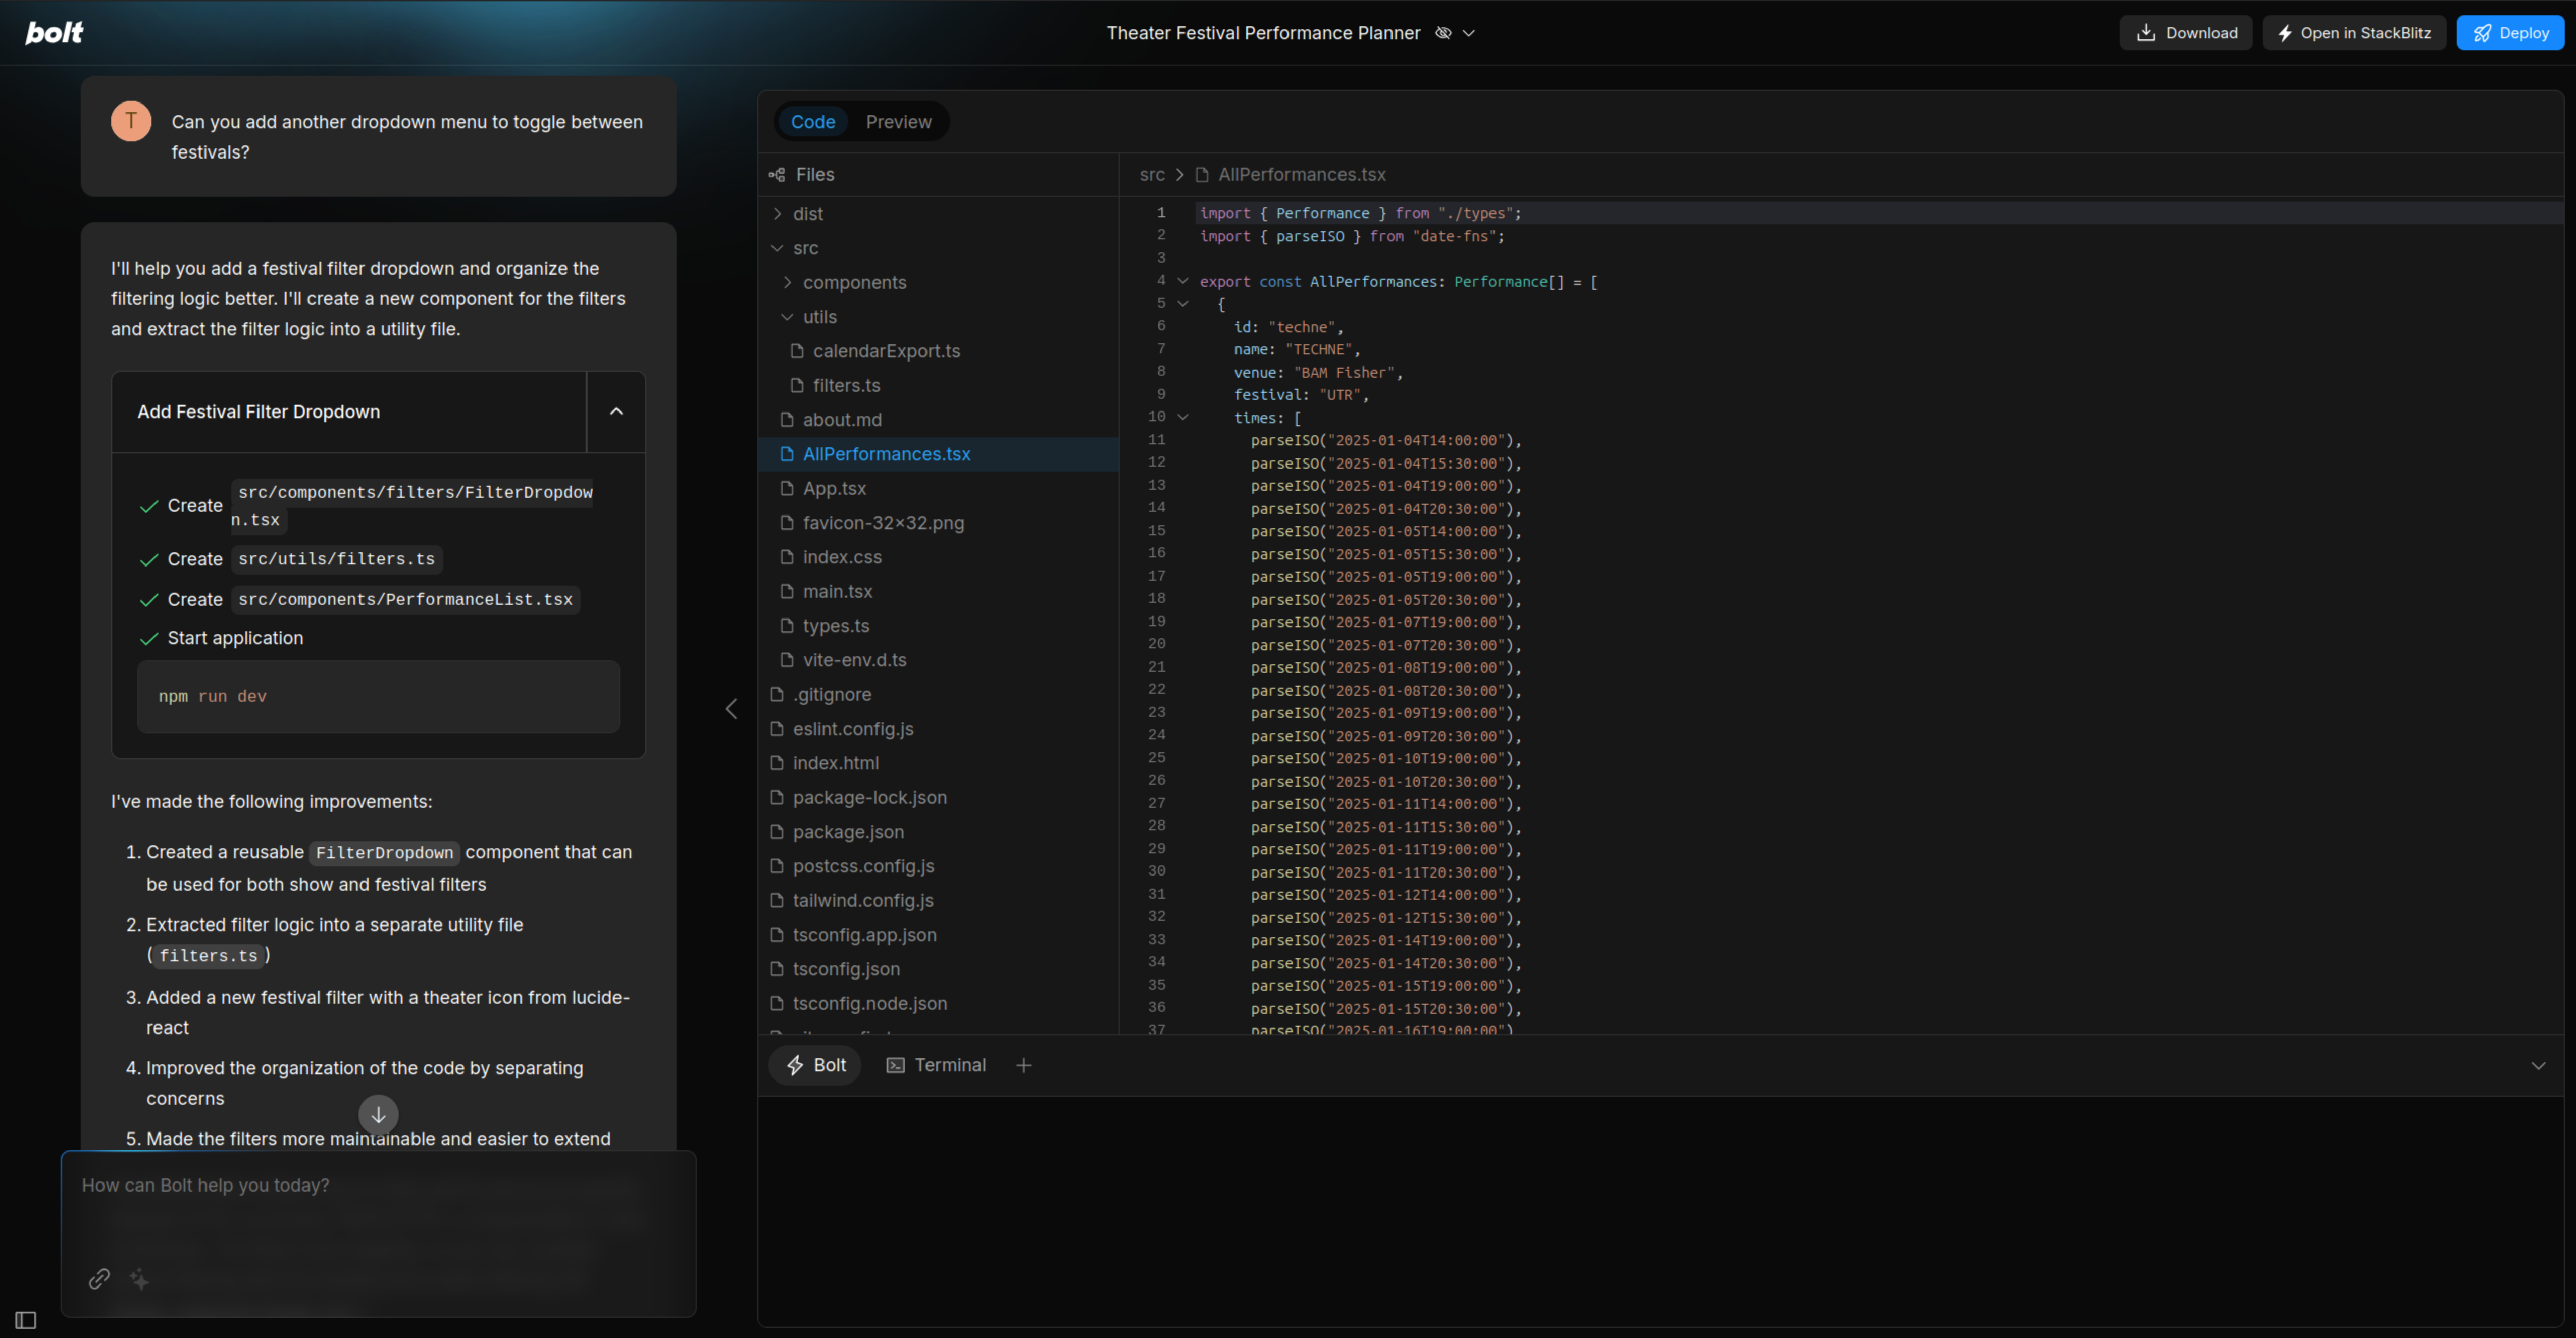Screen dimensions: 2576x1338
Task: Open in StackBlitz
Action: pos(2354,33)
